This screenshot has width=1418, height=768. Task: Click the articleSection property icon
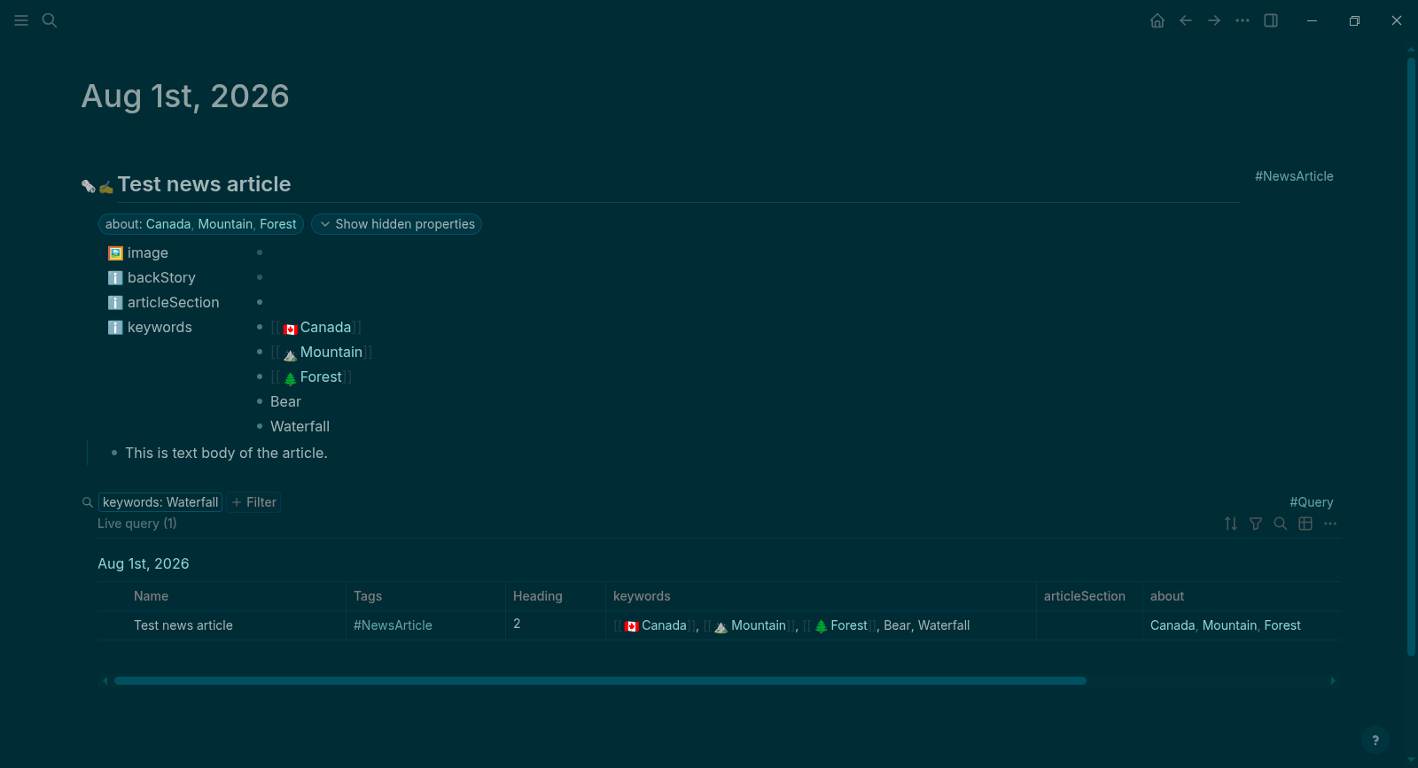[x=115, y=303]
